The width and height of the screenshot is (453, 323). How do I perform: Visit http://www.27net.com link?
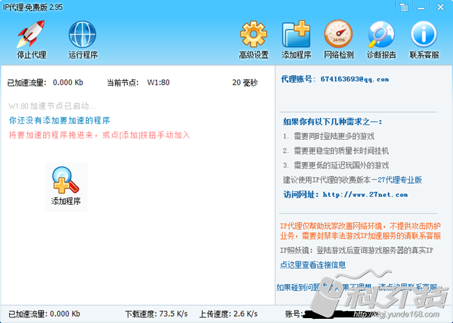coord(365,194)
